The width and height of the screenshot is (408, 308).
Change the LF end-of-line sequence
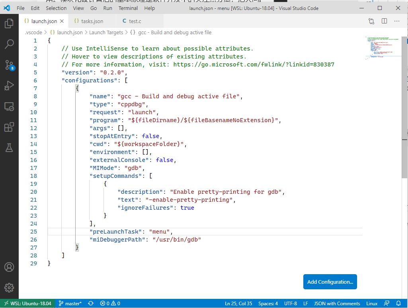click(x=305, y=303)
